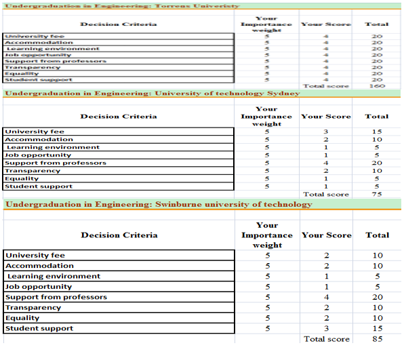Viewport: 404px width, 354px height.
Task: Click Your Score header in Torrens table
Action: (326, 24)
